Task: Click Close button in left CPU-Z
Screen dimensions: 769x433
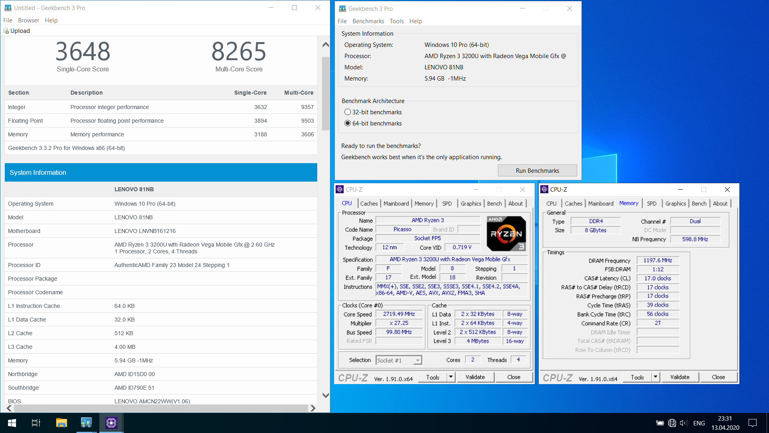Action: tap(513, 377)
